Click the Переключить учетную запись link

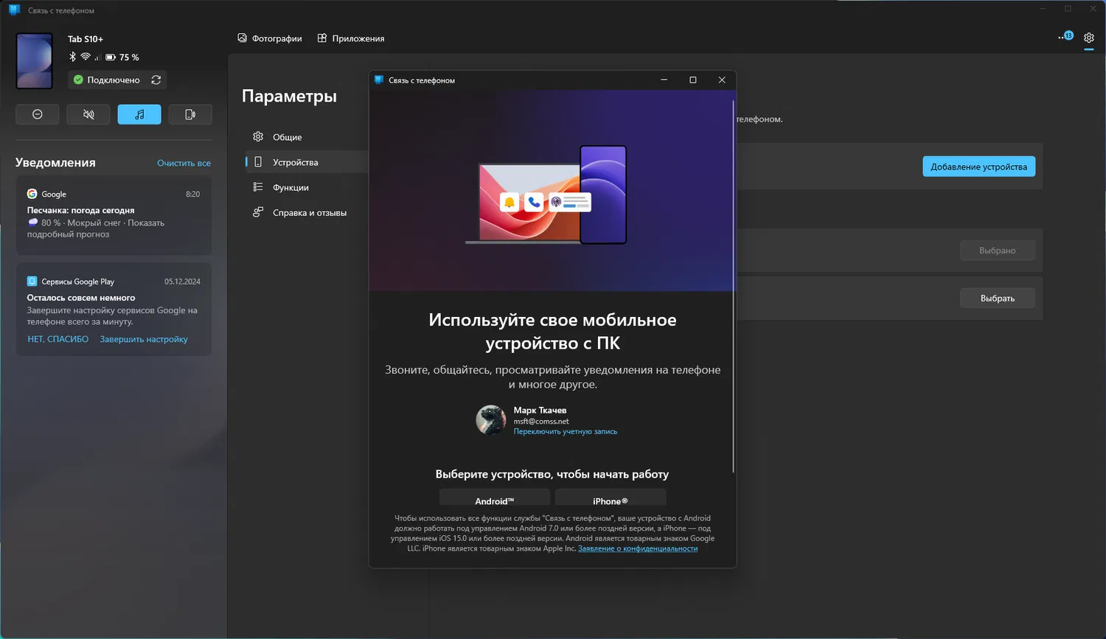[566, 432]
